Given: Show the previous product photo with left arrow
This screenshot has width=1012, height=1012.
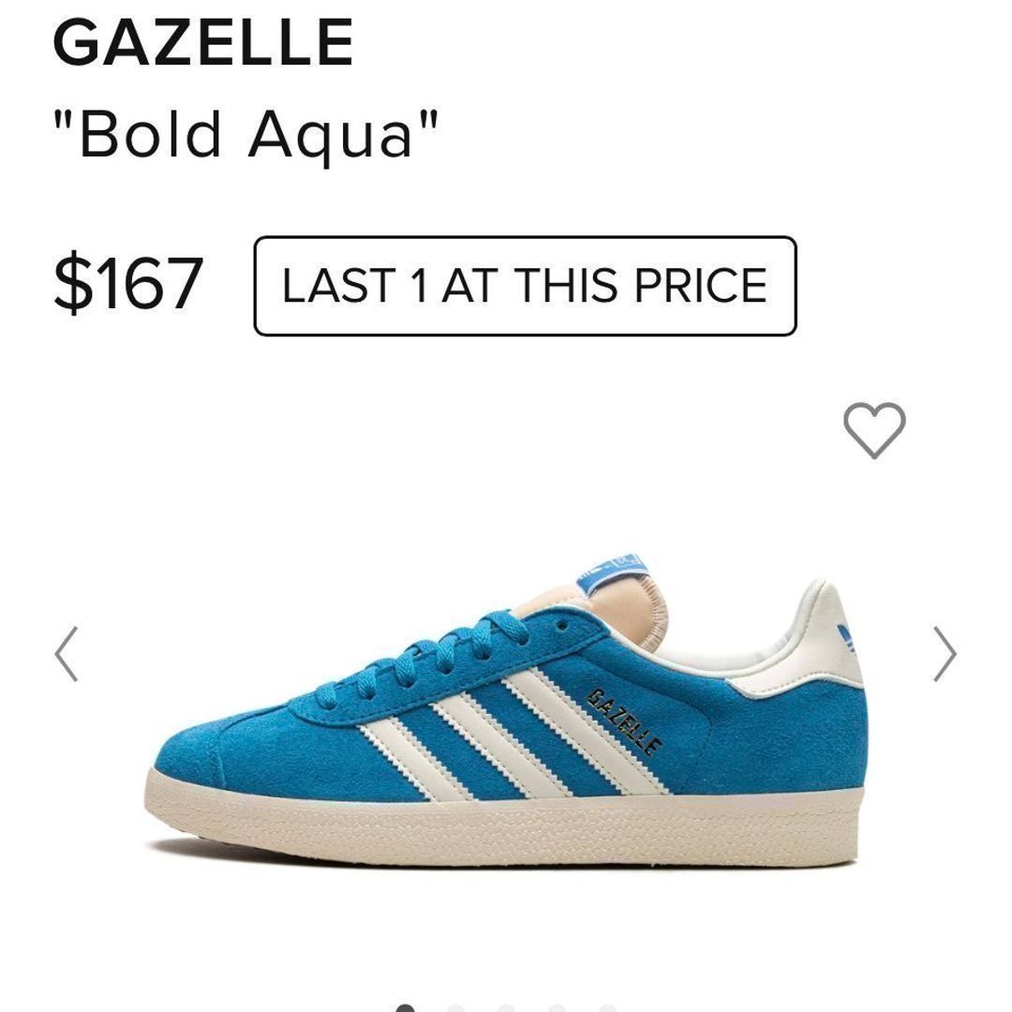Looking at the screenshot, I should coord(66,654).
